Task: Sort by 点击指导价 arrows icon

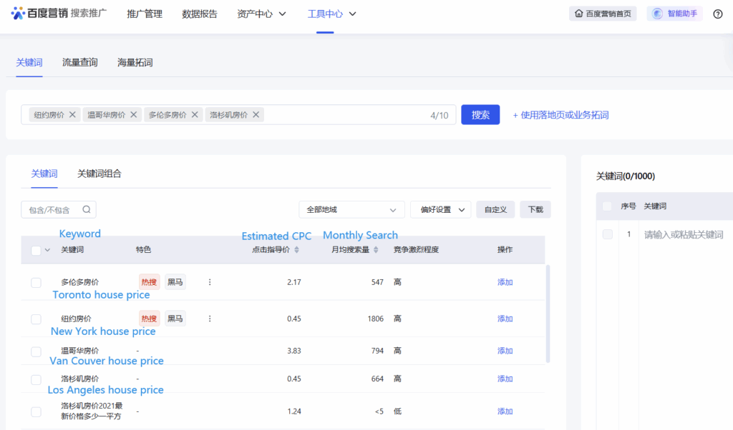Action: click(x=296, y=250)
